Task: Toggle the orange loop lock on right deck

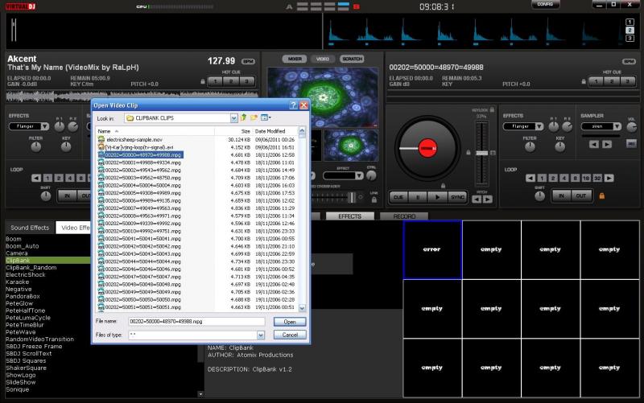Action: pos(601,195)
